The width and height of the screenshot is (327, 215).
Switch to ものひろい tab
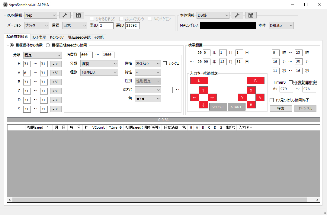pyautogui.click(x=57, y=37)
